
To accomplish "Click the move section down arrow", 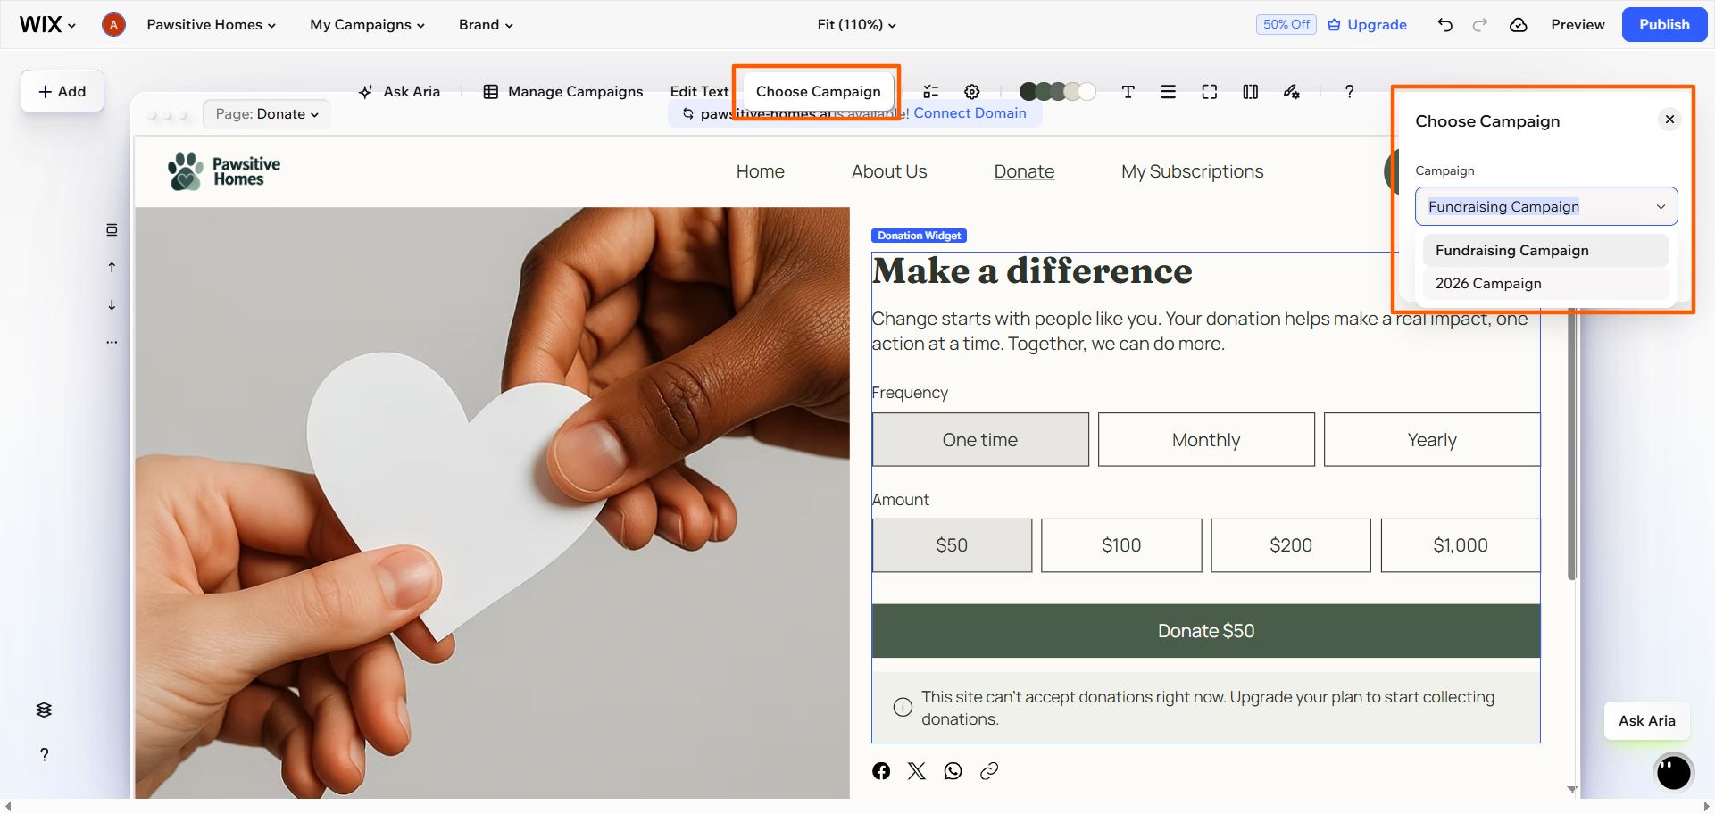I will [112, 305].
